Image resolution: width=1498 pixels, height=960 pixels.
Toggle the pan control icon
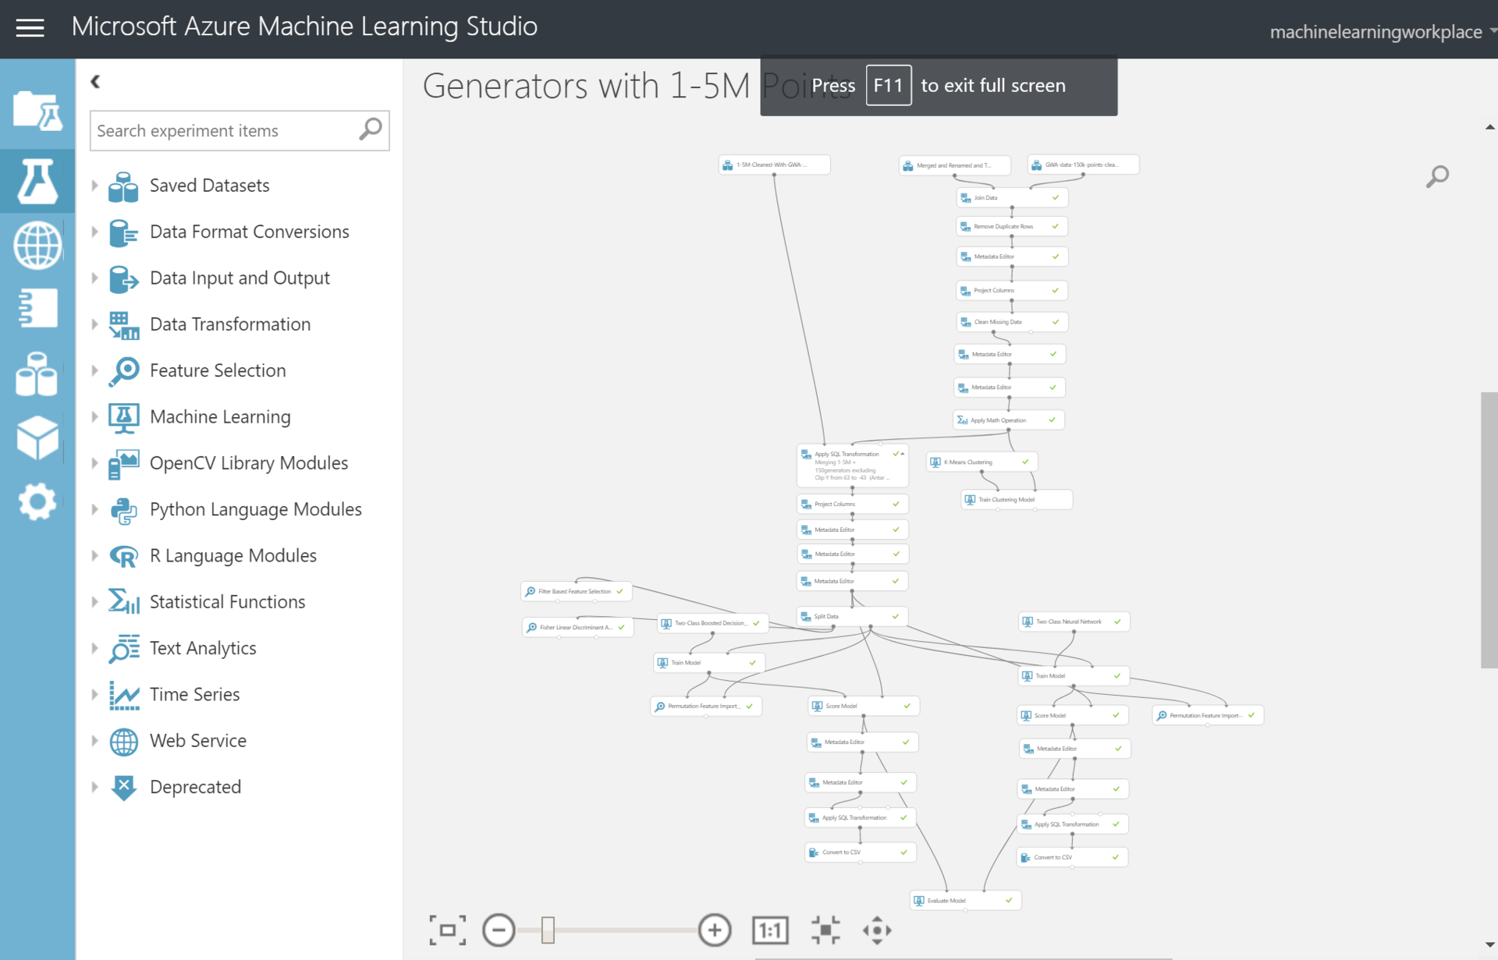tap(877, 930)
